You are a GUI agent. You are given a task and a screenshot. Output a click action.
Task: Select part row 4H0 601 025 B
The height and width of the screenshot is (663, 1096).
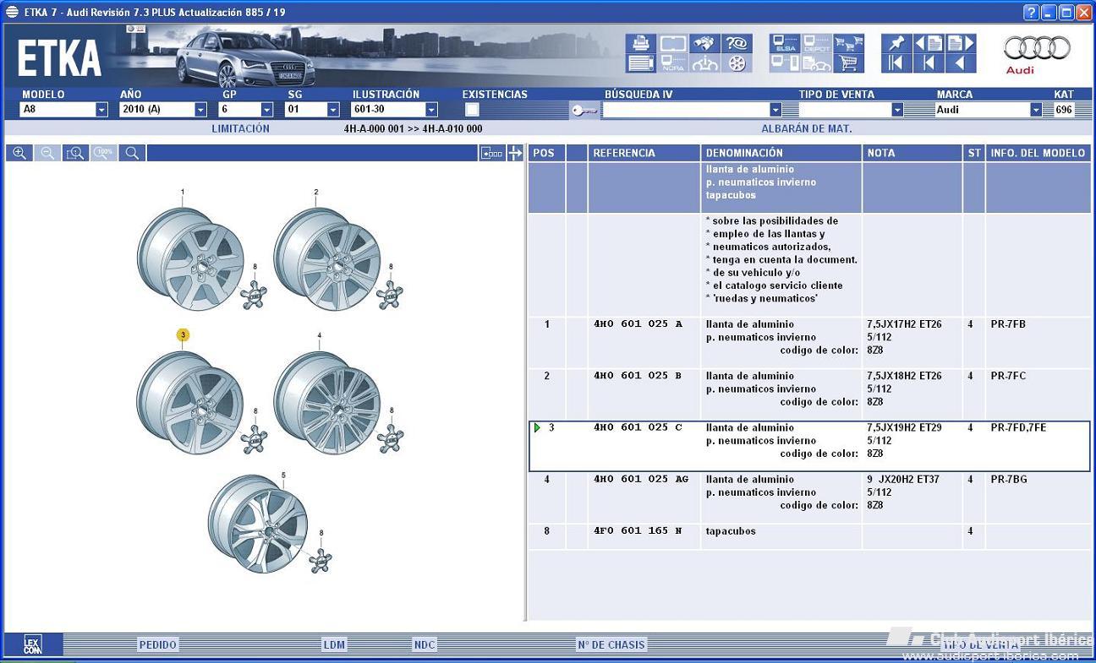[809, 394]
